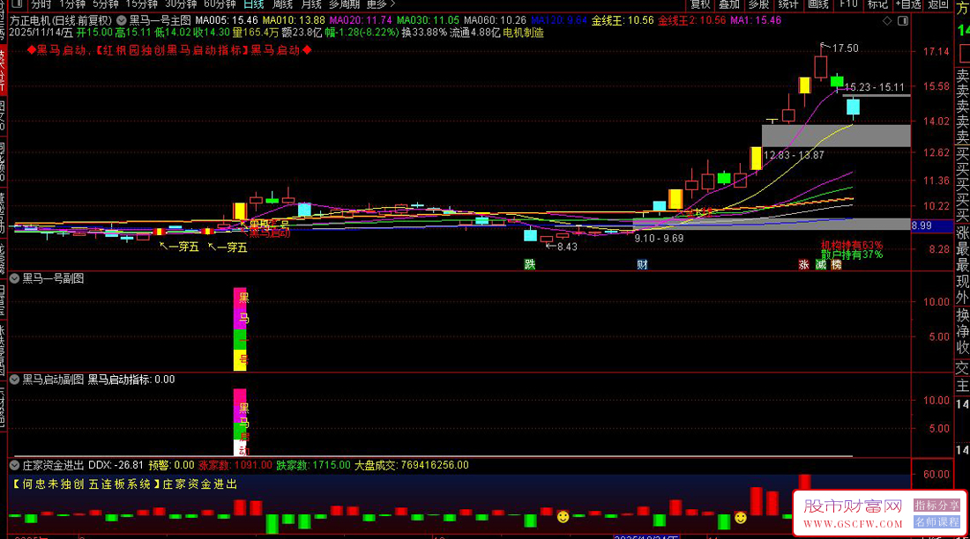The width and height of the screenshot is (970, 539).
Task: Click the 12.83 - 13.87 gap label
Action: click(x=794, y=155)
